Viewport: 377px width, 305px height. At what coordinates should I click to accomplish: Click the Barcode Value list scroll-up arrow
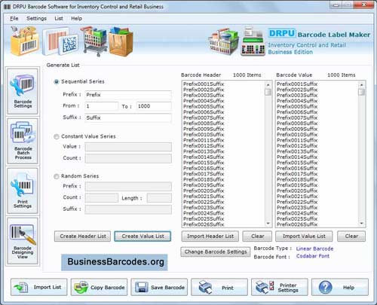coord(362,85)
